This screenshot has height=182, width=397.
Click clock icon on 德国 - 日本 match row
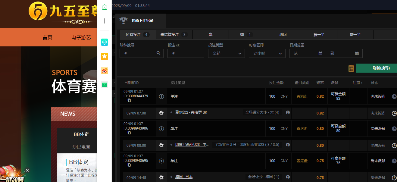(x=394, y=178)
